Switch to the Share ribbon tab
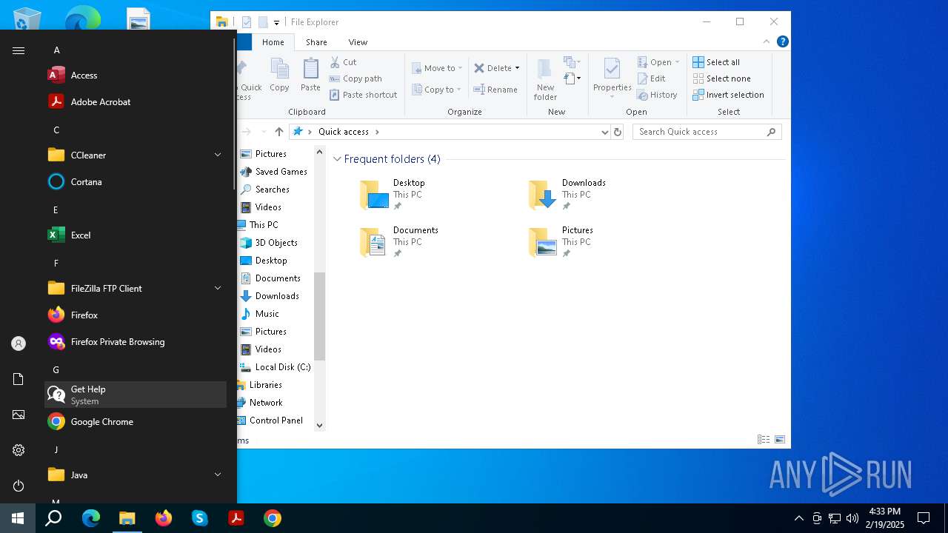The height and width of the screenshot is (533, 948). coord(316,42)
